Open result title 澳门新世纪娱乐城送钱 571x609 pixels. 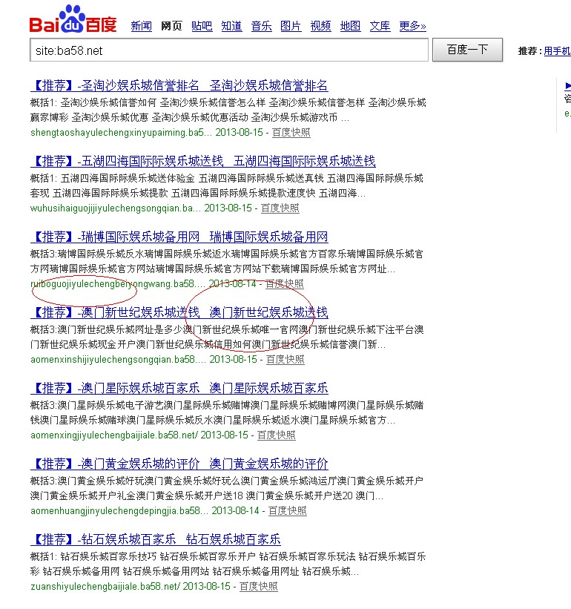pyautogui.click(x=179, y=312)
